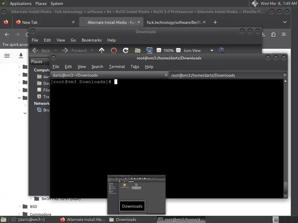Screen dimensions: 298x223
Task: Open file manager File menu
Action: [x=35, y=40]
